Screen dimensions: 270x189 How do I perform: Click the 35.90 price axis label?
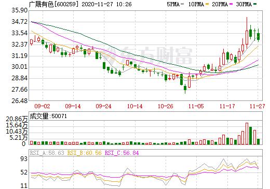[19, 10]
